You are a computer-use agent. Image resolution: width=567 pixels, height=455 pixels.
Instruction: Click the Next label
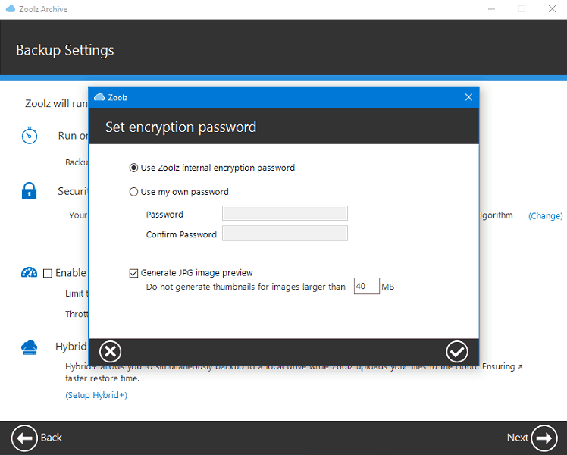(518, 438)
